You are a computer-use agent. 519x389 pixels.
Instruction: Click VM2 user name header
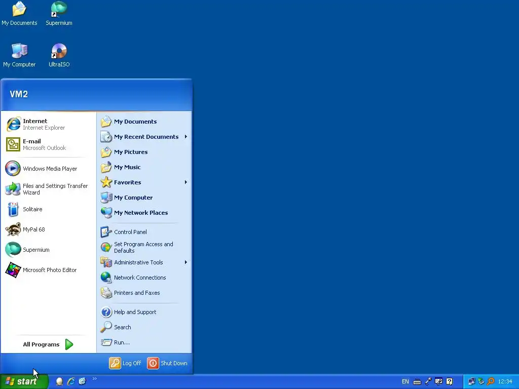click(19, 94)
